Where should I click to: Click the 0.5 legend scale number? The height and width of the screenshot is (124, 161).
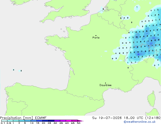(9, 123)
